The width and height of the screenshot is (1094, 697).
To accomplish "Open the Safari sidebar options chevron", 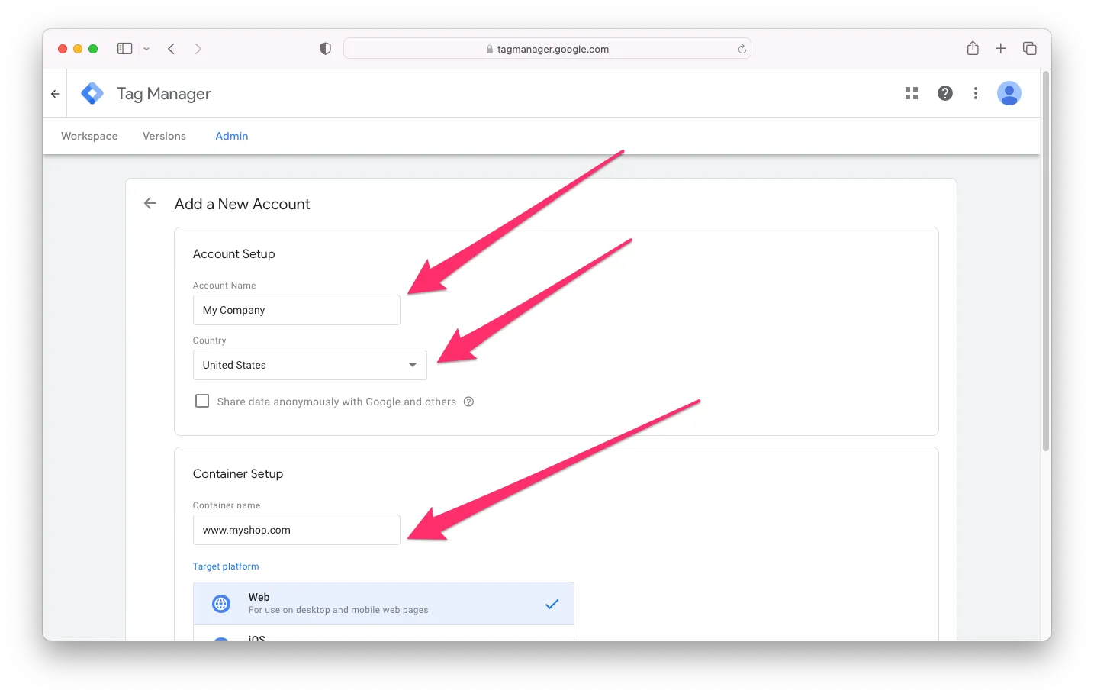I will pos(146,49).
